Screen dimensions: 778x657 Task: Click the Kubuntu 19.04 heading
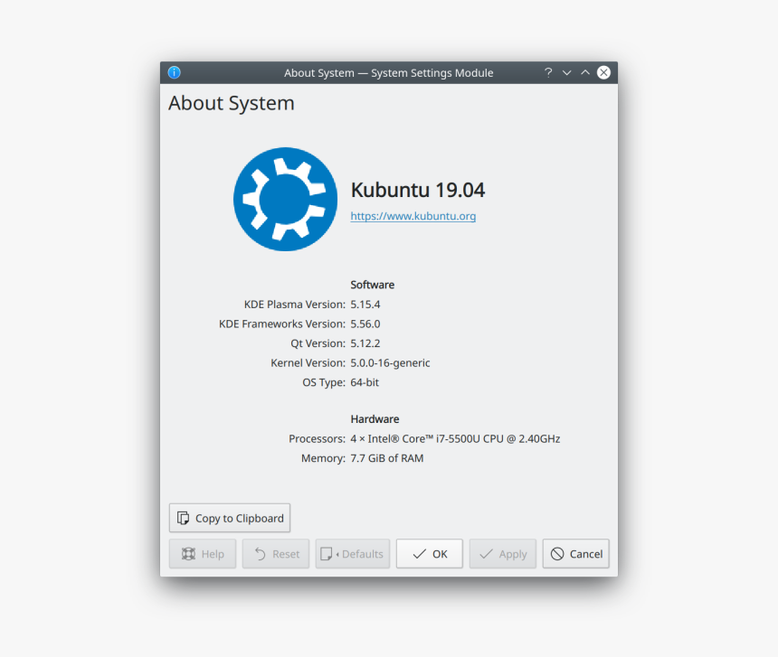(x=418, y=191)
